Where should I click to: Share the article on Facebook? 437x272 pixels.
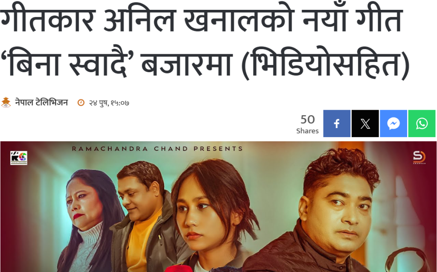click(x=337, y=123)
